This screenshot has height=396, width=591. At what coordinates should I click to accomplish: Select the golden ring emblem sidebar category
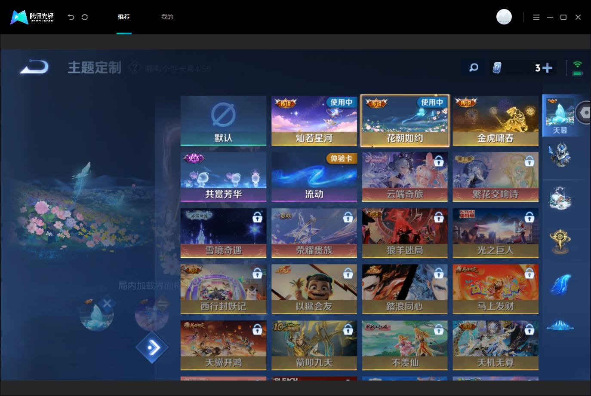click(x=560, y=241)
